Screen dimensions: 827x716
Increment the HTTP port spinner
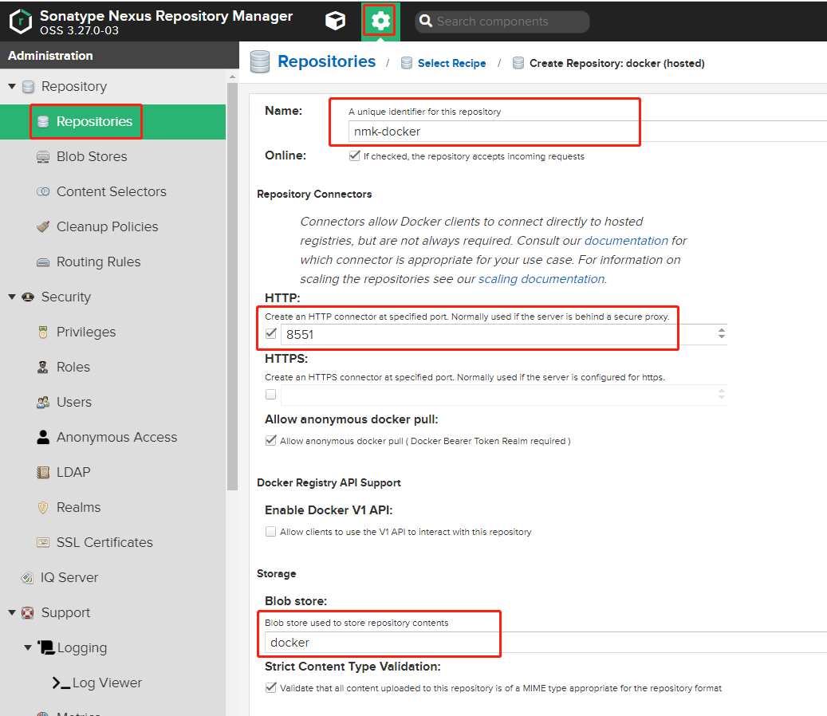[722, 331]
